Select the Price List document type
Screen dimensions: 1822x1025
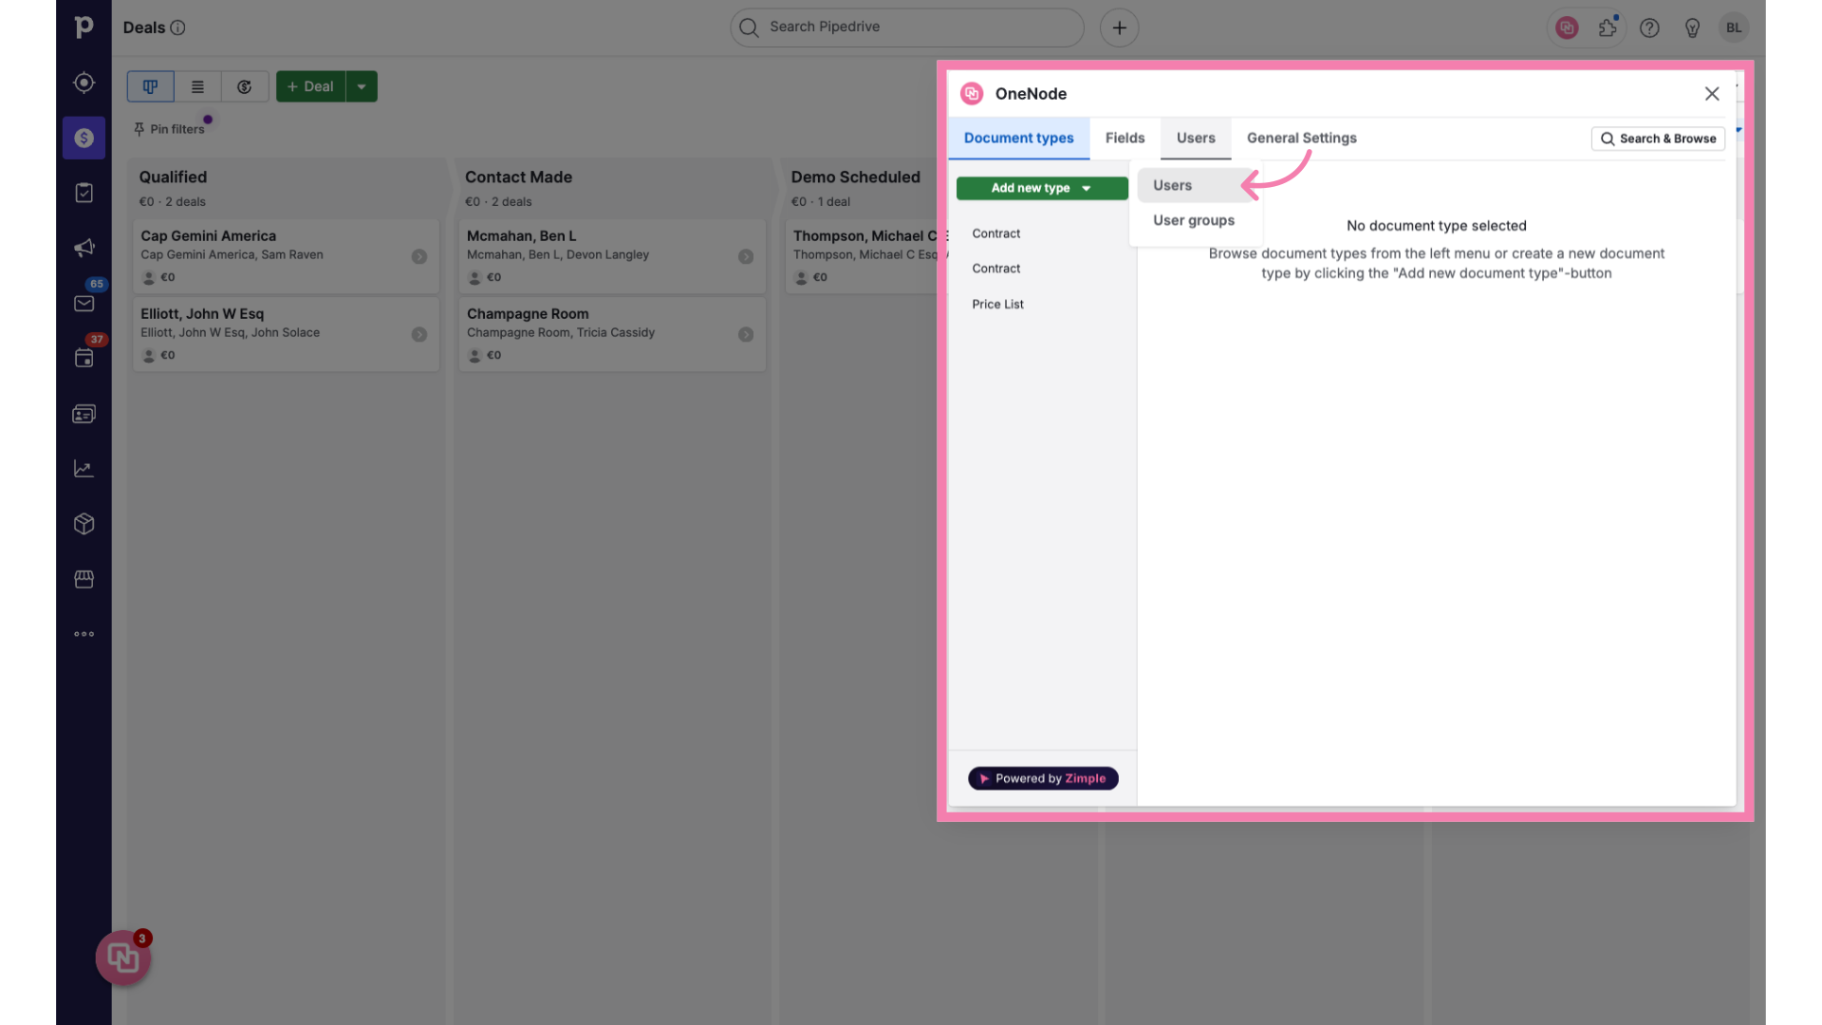[x=996, y=304]
